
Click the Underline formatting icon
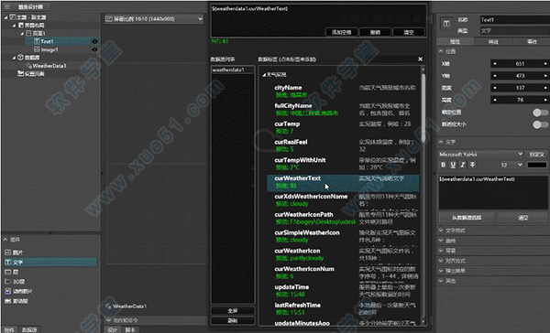click(453, 165)
